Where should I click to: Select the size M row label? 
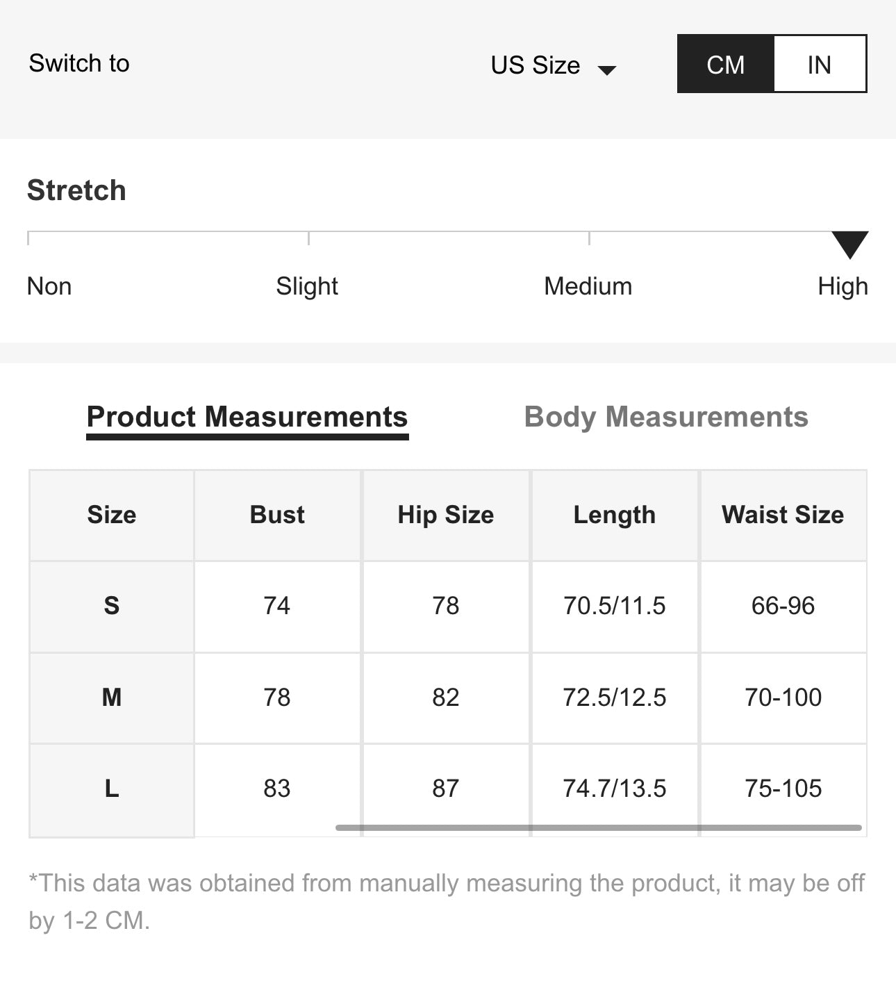[111, 697]
